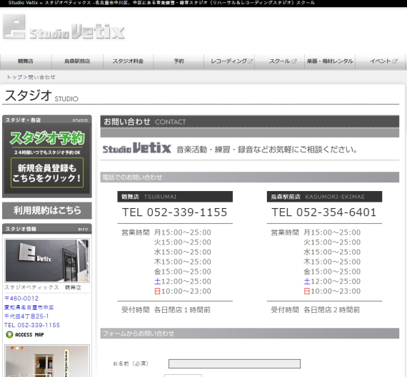Go to スタジオ料金 page
Viewport: 407px width, 377px height.
pos(128,61)
